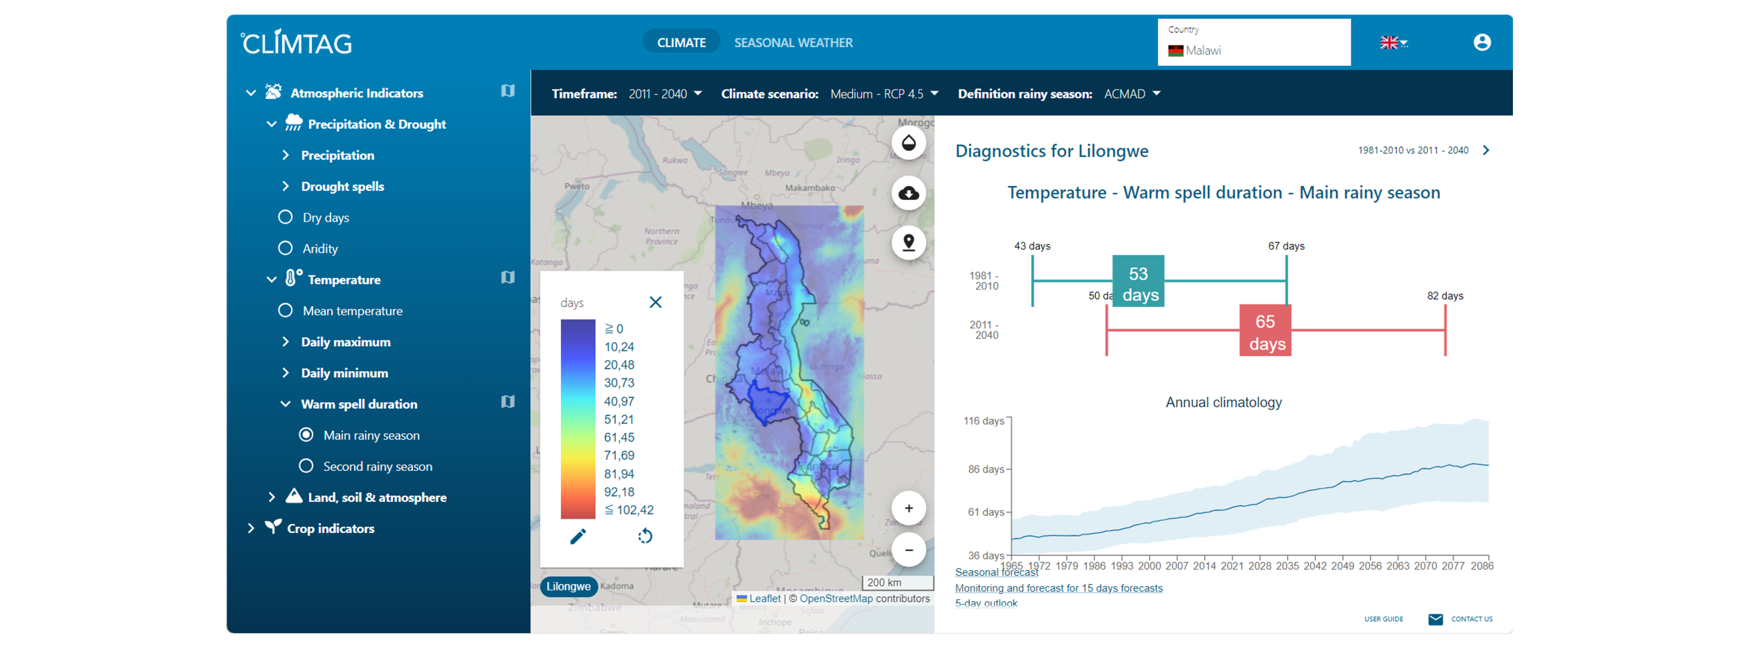Reset the legend with the refresh icon

coord(645,537)
